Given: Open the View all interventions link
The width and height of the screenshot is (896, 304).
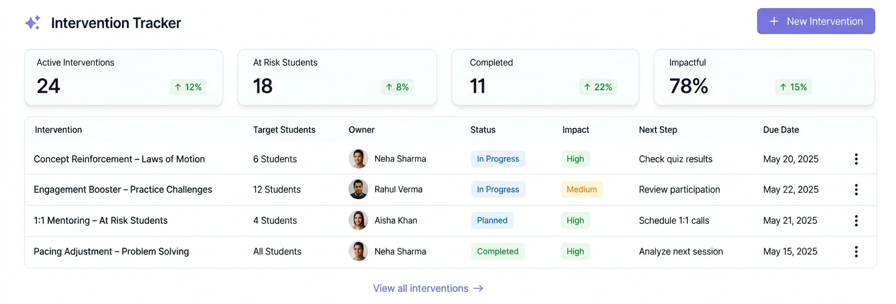Looking at the screenshot, I should (x=428, y=288).
